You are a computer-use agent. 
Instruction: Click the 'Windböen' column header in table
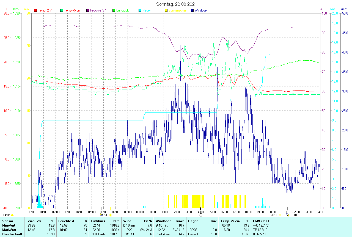point(163,221)
